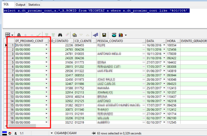Click the CD_CLIENTE column header
This screenshot has height=136, width=207.
click(x=83, y=41)
